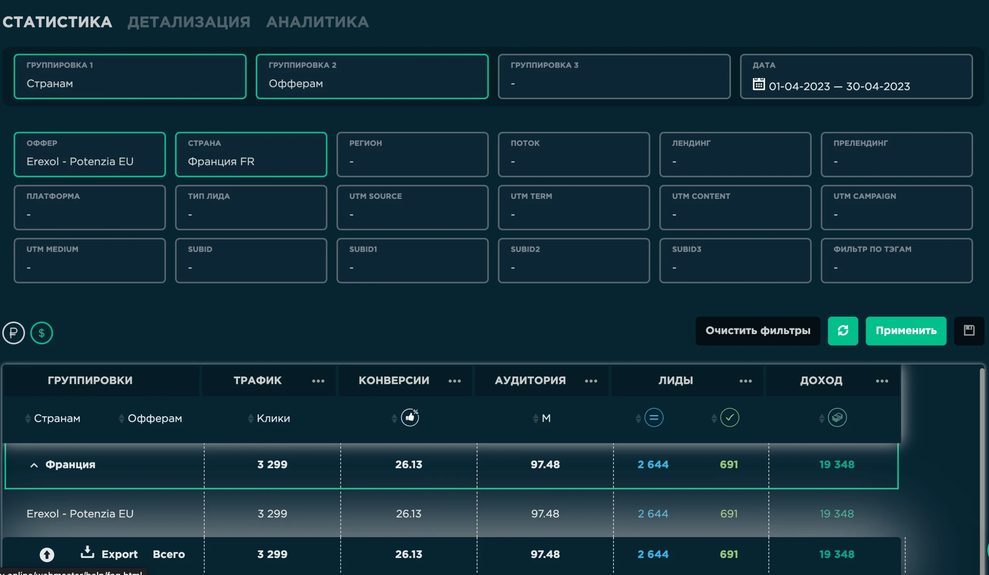Sort by total leads equals icon
The image size is (989, 575).
pos(654,417)
